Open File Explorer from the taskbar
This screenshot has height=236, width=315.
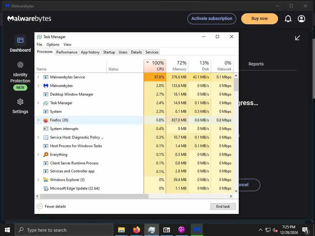pyautogui.click(x=121, y=230)
